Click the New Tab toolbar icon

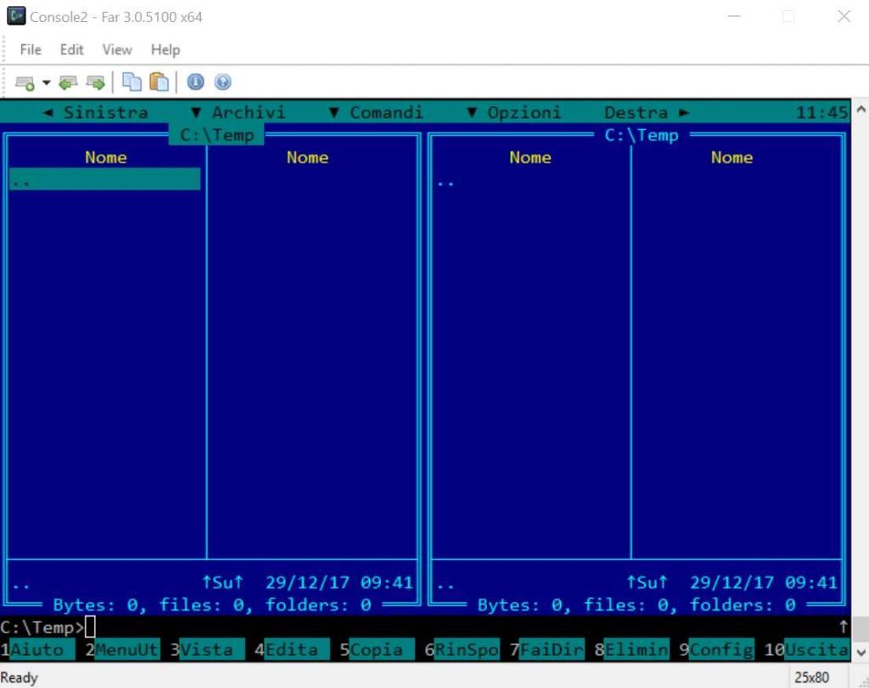click(25, 82)
